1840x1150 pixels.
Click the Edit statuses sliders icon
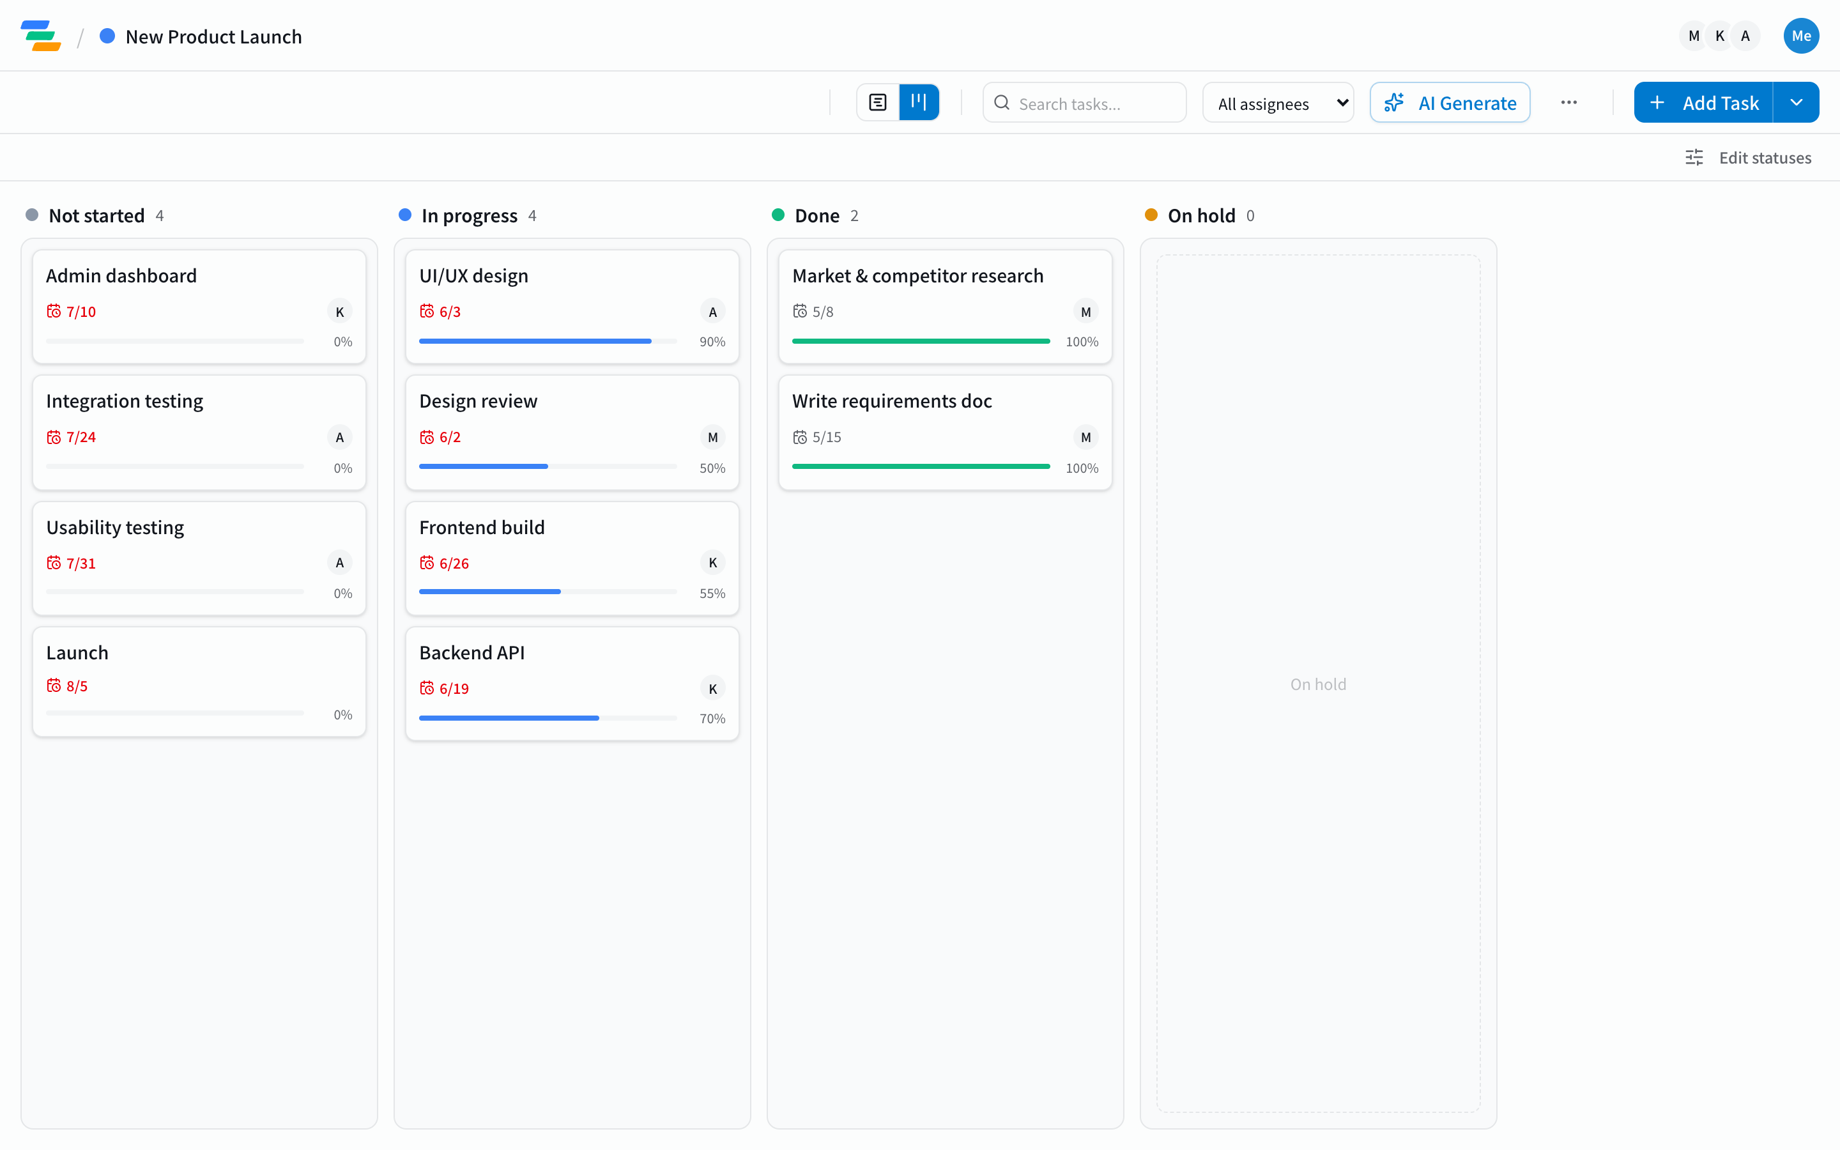pos(1694,157)
